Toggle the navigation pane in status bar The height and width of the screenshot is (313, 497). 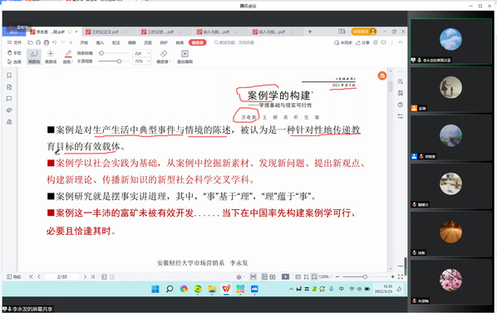(13, 276)
